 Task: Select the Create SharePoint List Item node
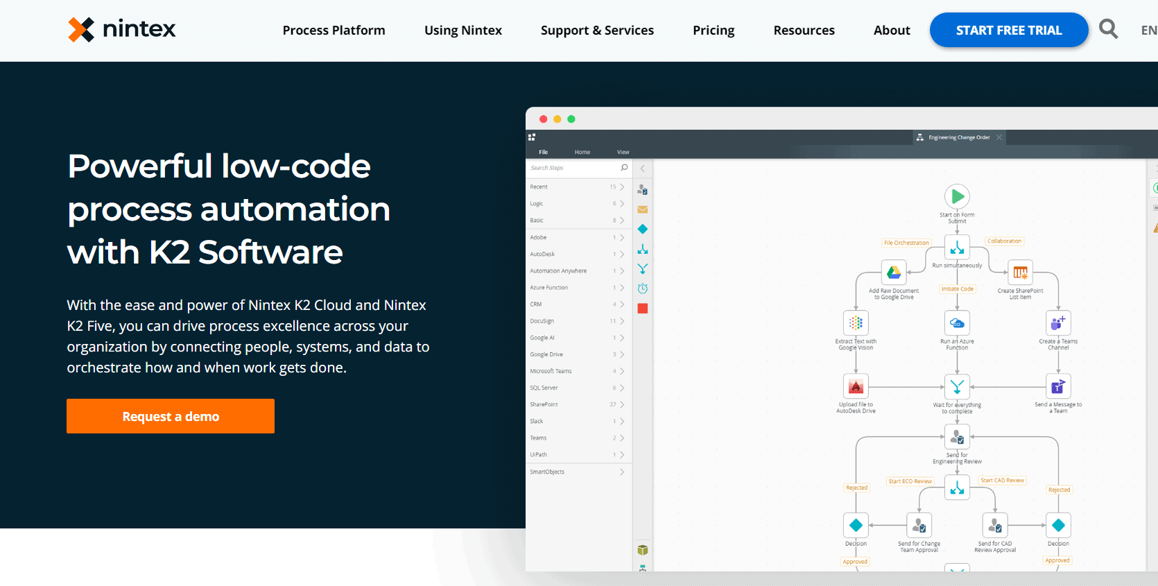1020,273
